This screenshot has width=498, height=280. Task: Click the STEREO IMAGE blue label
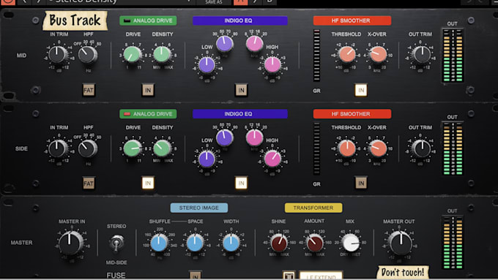point(198,208)
